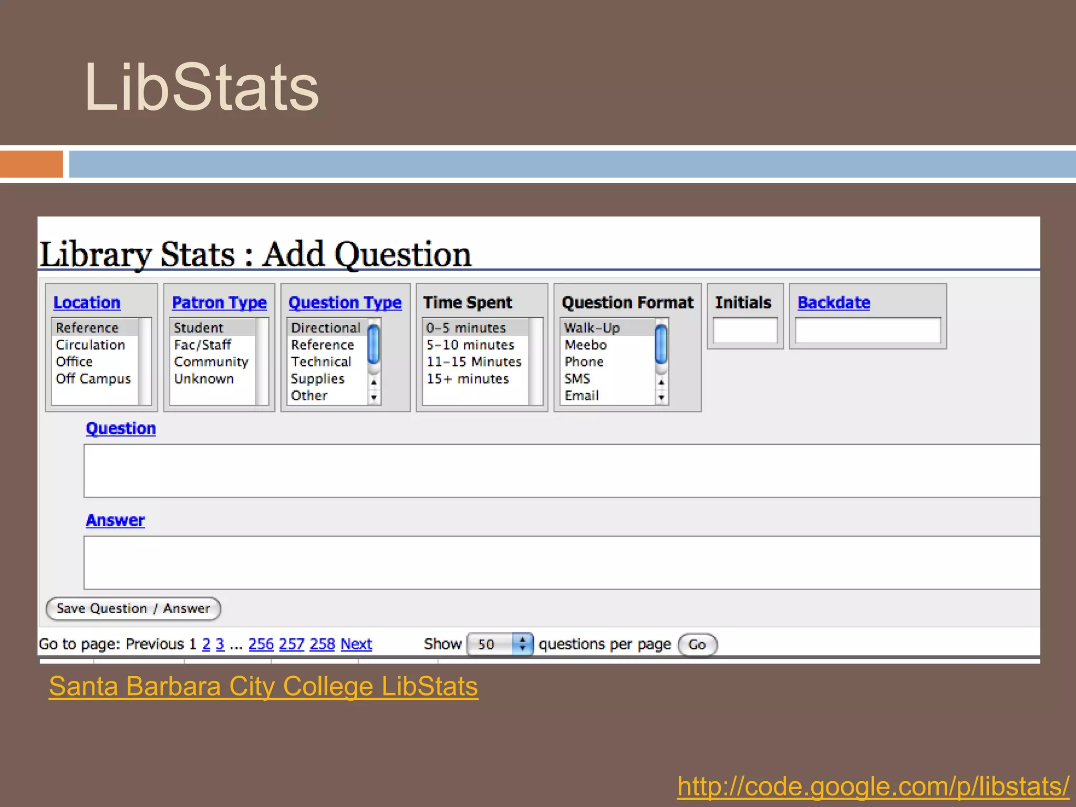Focus the Backdate input field
Image resolution: width=1076 pixels, height=807 pixels.
868,330
